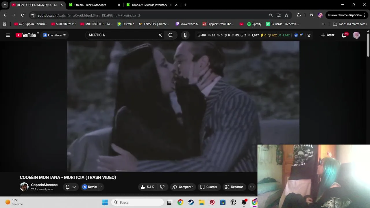Open the vidIQ trophy icon
The image size is (370, 208).
coord(309,35)
